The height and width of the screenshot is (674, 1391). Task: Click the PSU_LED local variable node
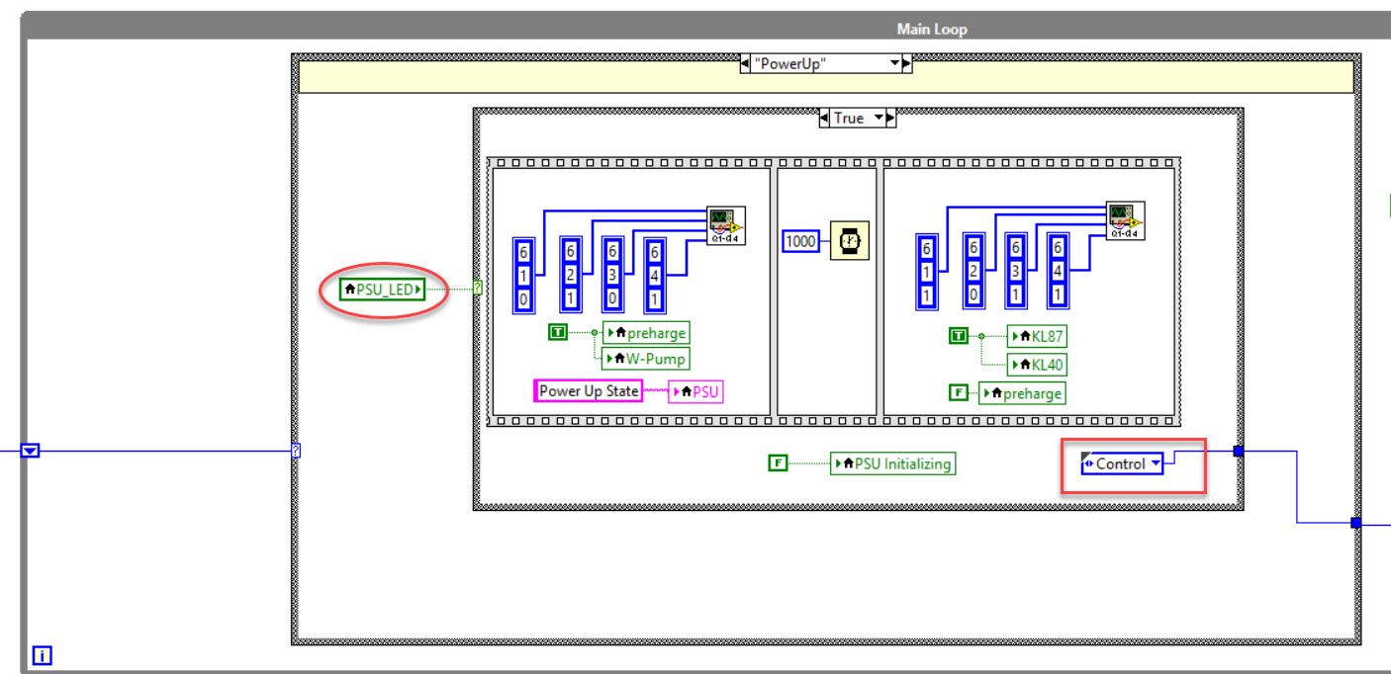[x=382, y=290]
